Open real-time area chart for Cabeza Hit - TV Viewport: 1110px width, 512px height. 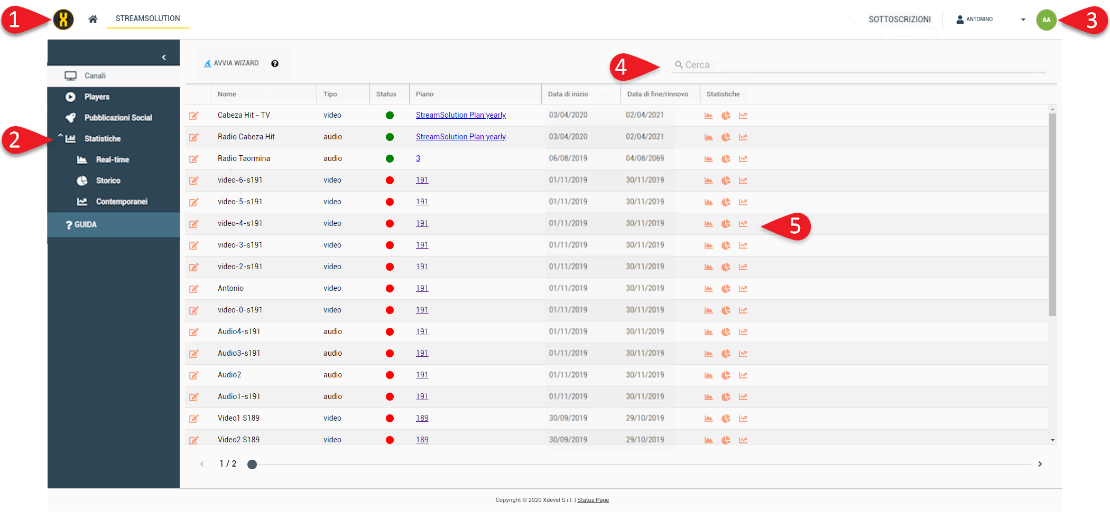point(709,116)
